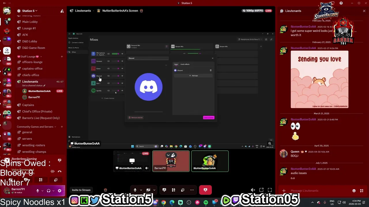This screenshot has height=207, width=369.
Task: Open Microsoft Edge from the Windows taskbar
Action: pos(172,202)
